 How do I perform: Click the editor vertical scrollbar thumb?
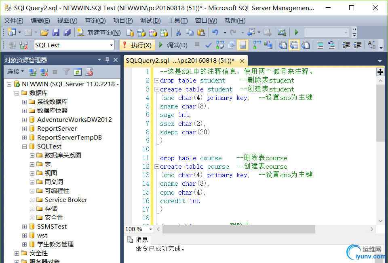click(380, 113)
